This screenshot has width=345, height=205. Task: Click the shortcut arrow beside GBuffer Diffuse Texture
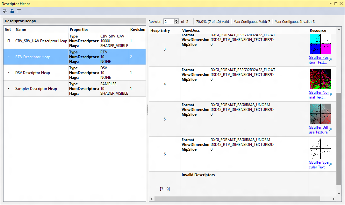[x=330, y=130]
